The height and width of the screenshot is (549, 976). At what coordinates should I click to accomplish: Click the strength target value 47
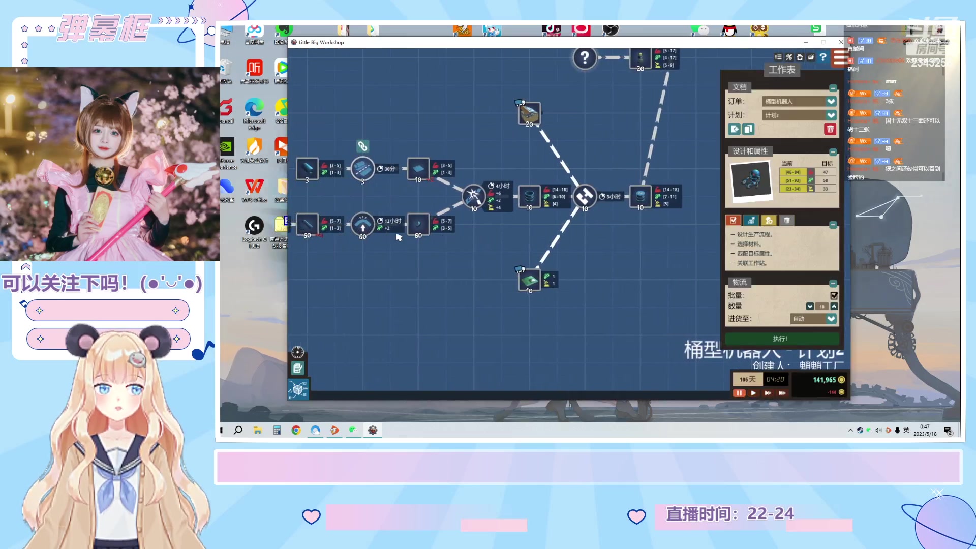click(x=826, y=172)
